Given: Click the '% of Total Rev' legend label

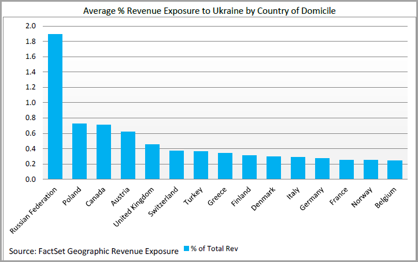Looking at the screenshot, I should click(x=214, y=249).
